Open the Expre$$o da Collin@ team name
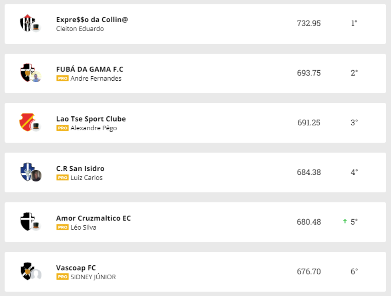 [92, 19]
